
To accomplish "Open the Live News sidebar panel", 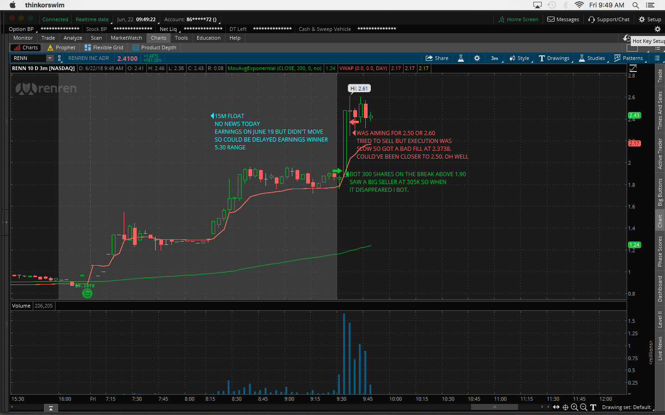I will click(660, 349).
